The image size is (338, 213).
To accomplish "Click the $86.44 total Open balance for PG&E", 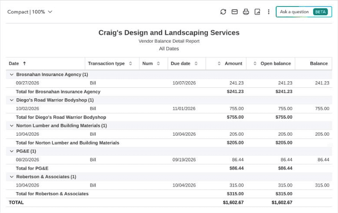I will [285, 168].
